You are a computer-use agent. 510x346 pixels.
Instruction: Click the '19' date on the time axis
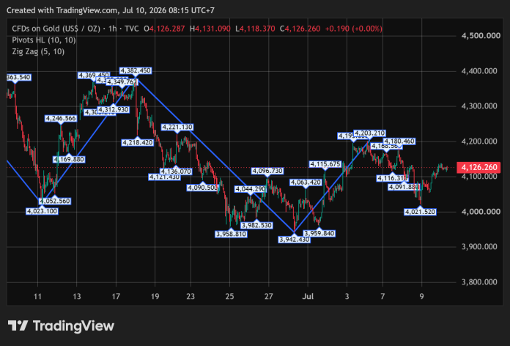click(x=155, y=297)
